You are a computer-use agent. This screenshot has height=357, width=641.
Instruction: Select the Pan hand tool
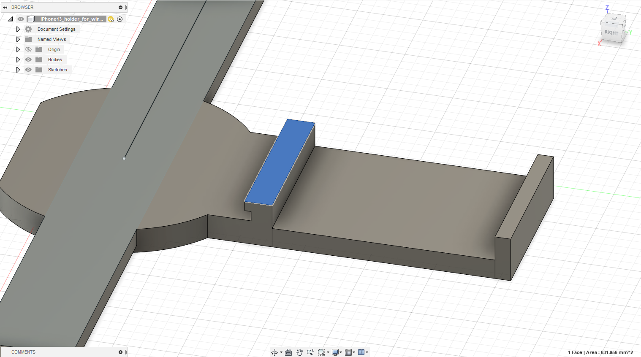299,352
